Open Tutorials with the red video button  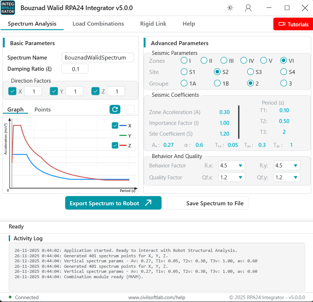click(293, 24)
